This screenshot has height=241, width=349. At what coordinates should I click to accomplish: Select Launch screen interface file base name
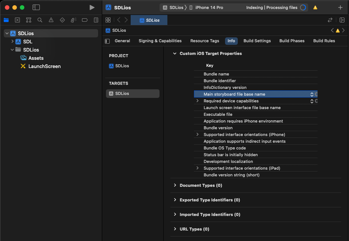[242, 108]
